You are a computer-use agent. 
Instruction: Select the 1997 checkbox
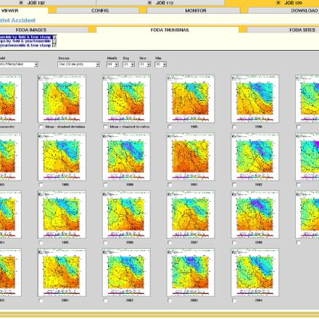pyautogui.click(x=170, y=243)
